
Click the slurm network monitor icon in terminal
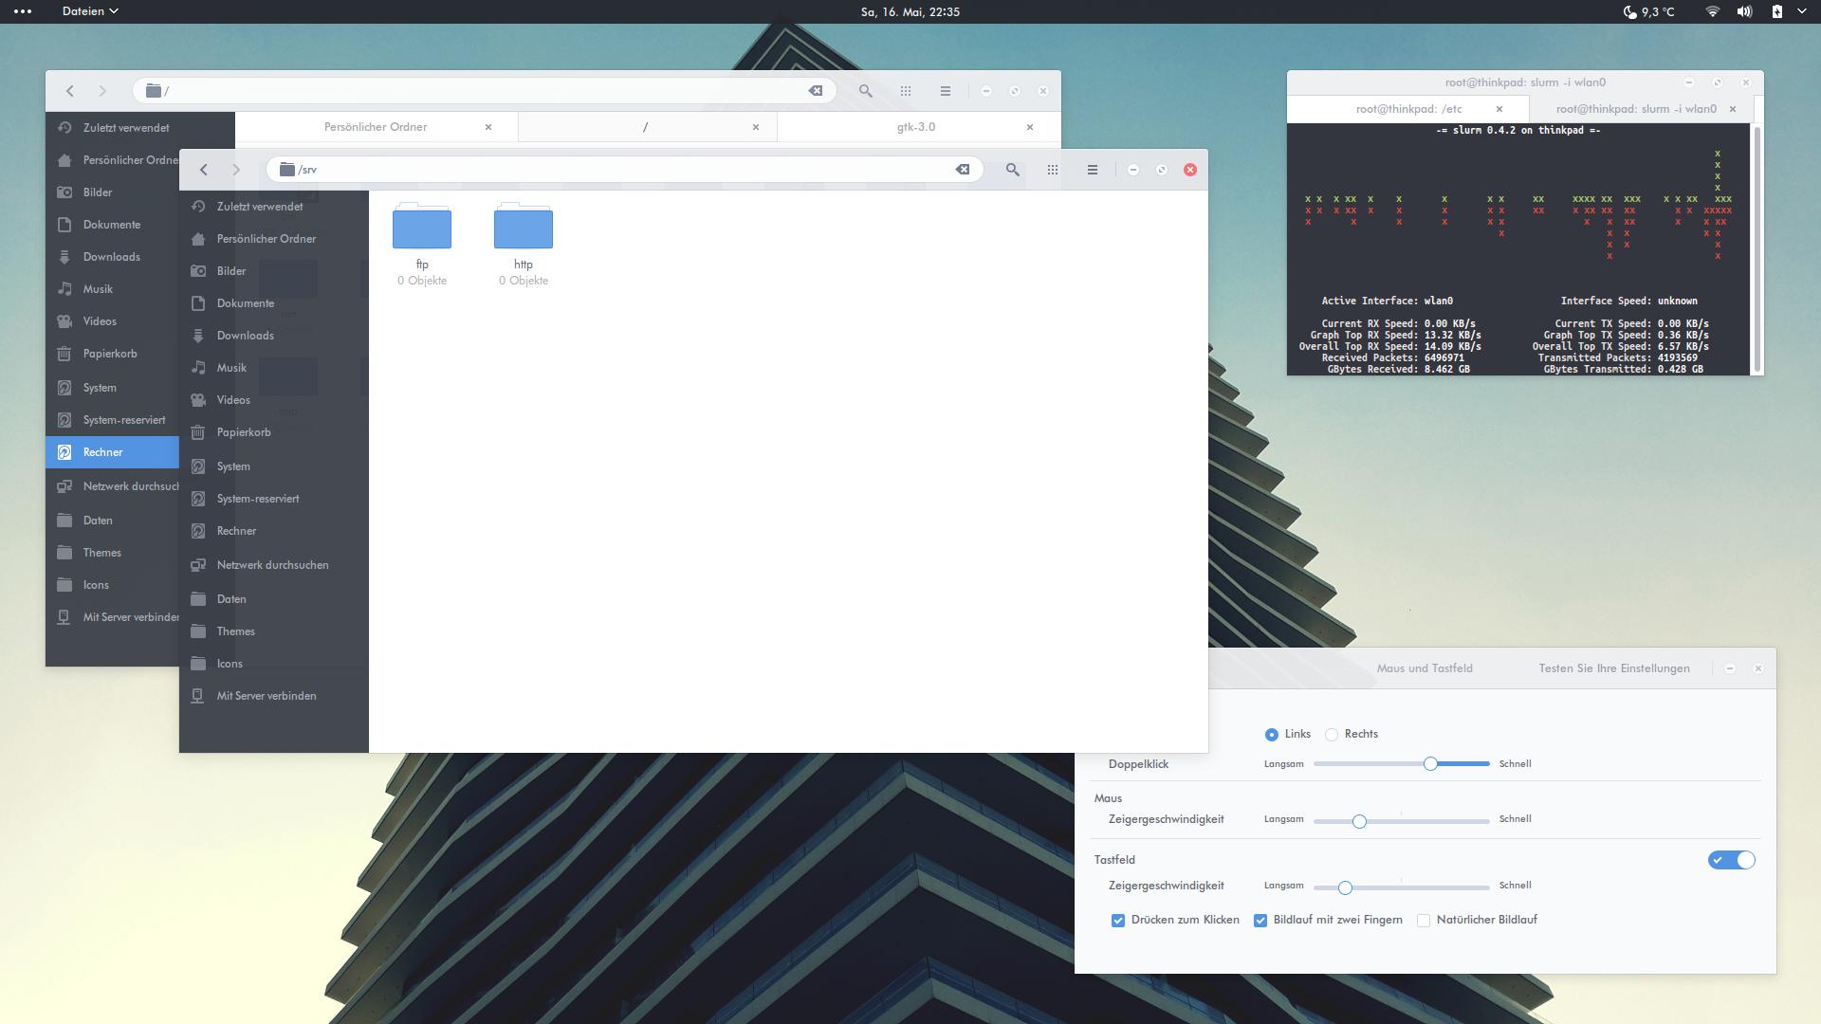coord(1636,107)
